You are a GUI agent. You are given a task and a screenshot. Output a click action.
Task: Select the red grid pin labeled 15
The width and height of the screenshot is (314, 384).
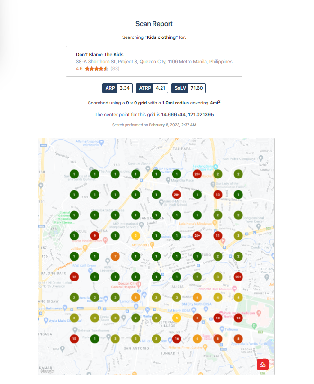pos(74,339)
